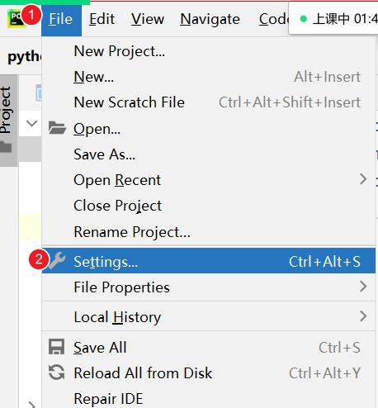
Task: Click the open folder icon beside Open
Action: tap(57, 128)
